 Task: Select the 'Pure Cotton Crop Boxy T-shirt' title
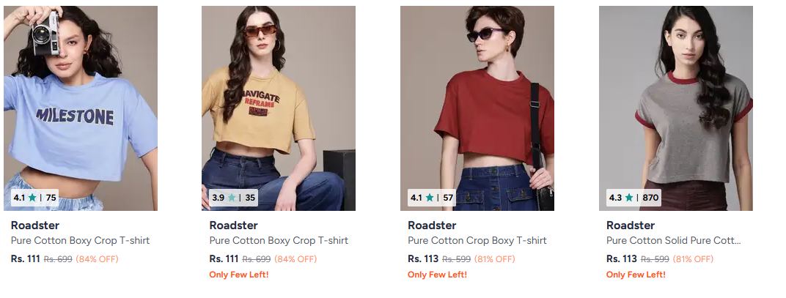click(x=477, y=240)
